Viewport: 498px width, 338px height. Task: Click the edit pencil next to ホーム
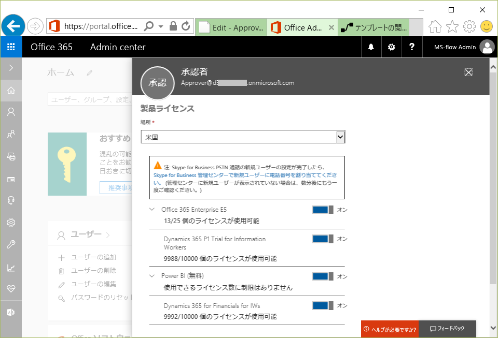pyautogui.click(x=90, y=73)
